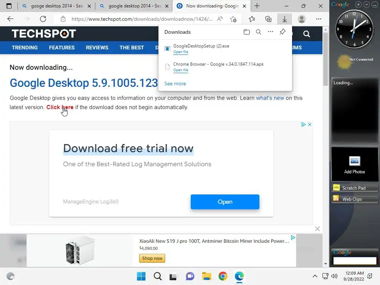Image resolution: width=380 pixels, height=285 pixels.
Task: Open file GoogleDesktopSetup (2).exe
Action: pos(181,52)
